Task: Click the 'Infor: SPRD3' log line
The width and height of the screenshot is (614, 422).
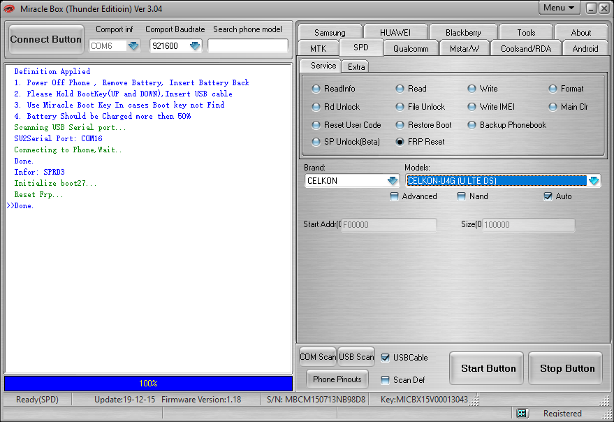Action: pyautogui.click(x=40, y=172)
